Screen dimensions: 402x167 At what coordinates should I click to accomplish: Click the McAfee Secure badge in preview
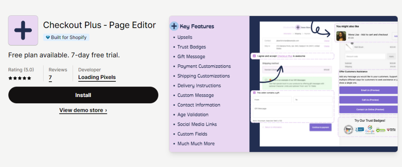[391, 130]
